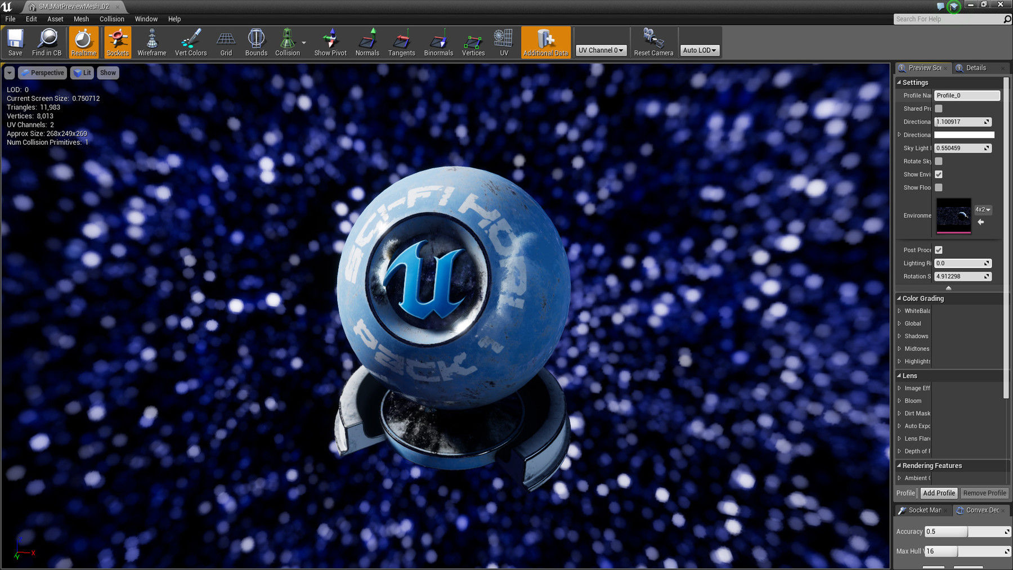This screenshot has width=1013, height=570.
Task: Click the Lit view mode button
Action: coord(82,73)
